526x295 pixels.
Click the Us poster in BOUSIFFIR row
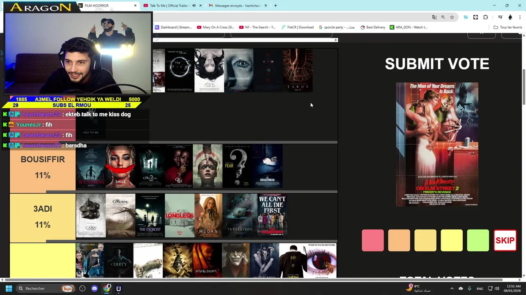(x=179, y=166)
